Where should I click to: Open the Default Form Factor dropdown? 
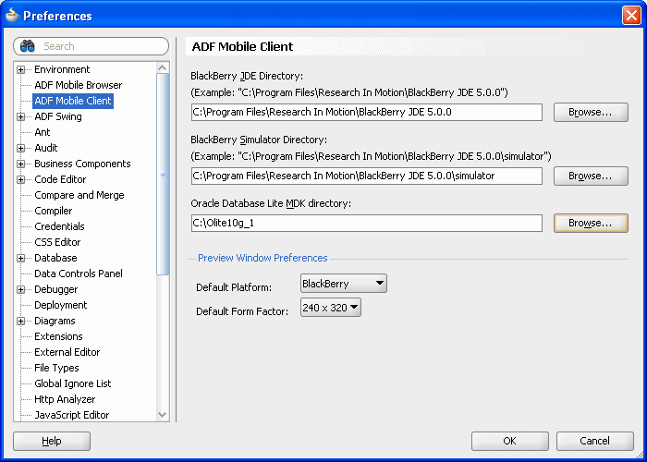coord(331,308)
